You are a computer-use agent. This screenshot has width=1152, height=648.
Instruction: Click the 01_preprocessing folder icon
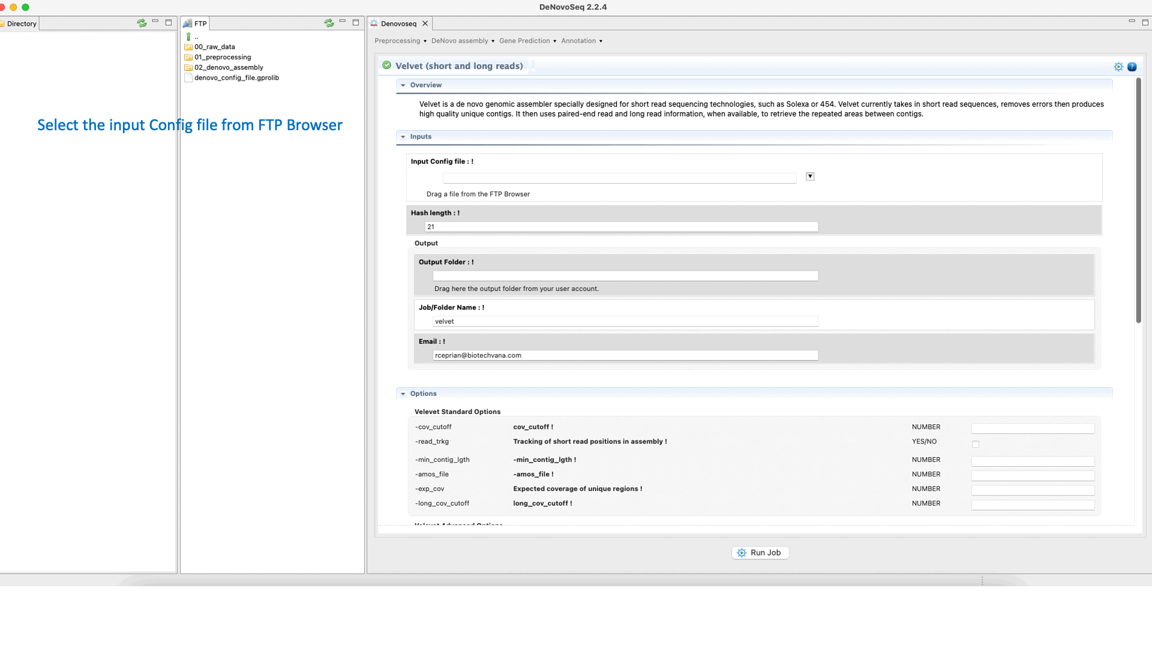[x=188, y=58]
